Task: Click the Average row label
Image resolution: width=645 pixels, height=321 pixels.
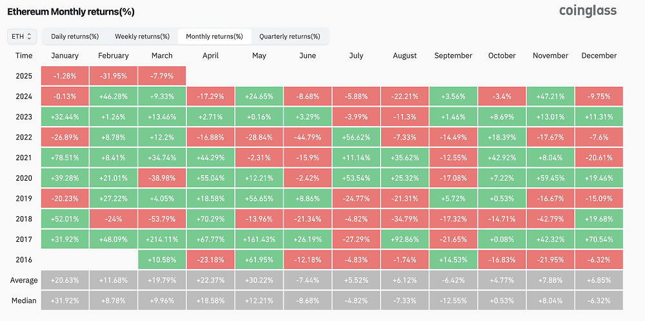Action: click(x=24, y=280)
